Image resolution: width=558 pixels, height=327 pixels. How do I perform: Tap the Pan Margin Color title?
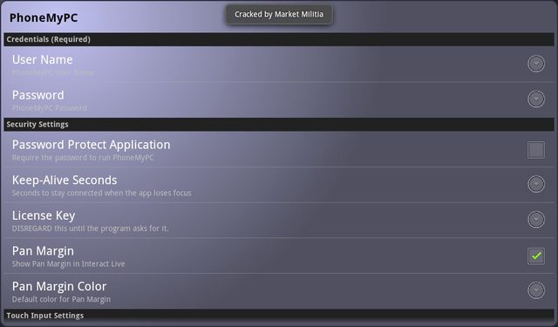coord(59,286)
